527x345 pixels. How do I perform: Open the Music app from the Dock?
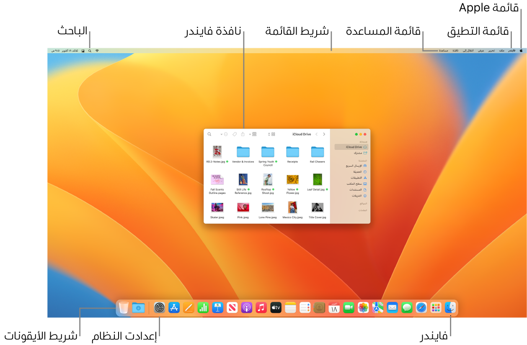[x=261, y=308]
